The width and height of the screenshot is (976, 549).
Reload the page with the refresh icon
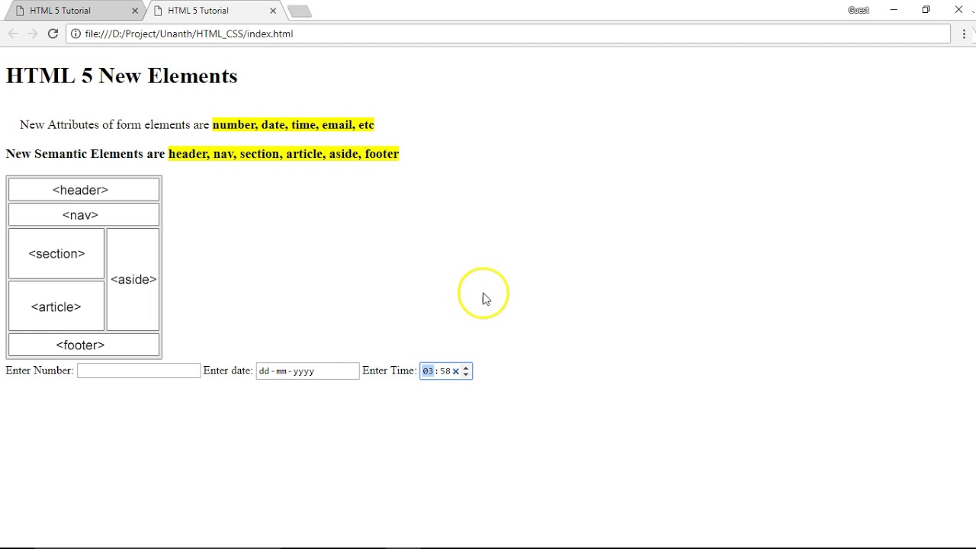tap(53, 34)
